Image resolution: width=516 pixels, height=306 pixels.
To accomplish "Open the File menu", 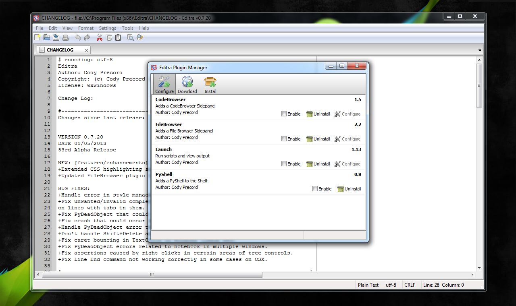I will point(40,28).
